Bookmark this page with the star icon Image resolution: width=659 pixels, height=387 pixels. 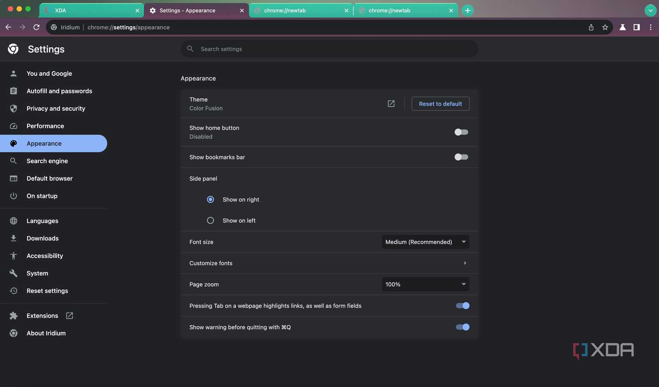[605, 27]
